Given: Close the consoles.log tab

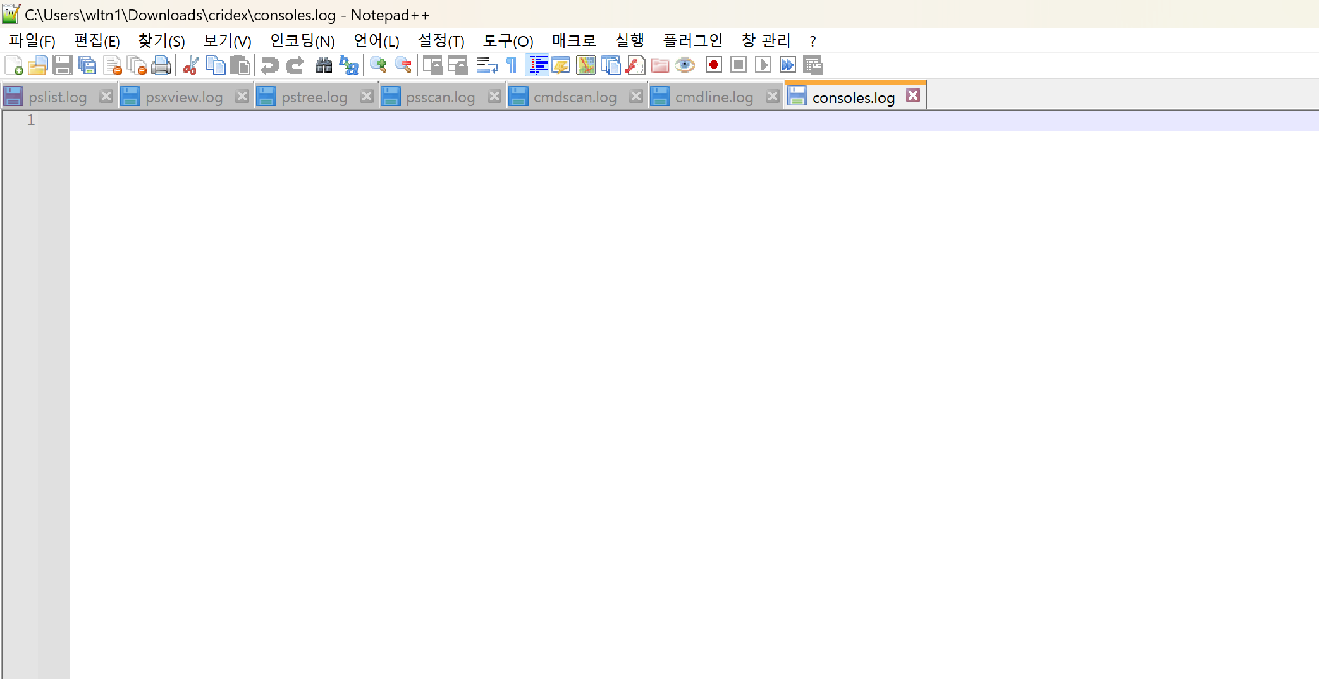Looking at the screenshot, I should 913,95.
